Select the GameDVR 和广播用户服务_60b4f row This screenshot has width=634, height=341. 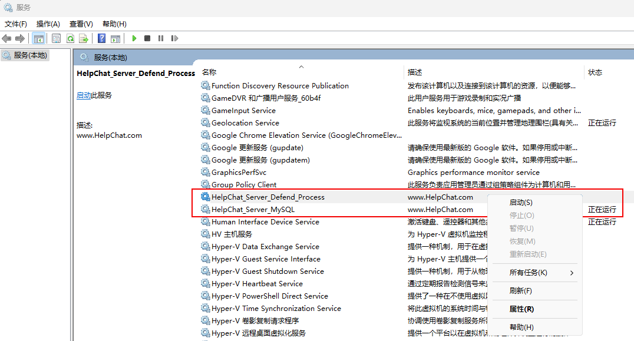pyautogui.click(x=266, y=98)
